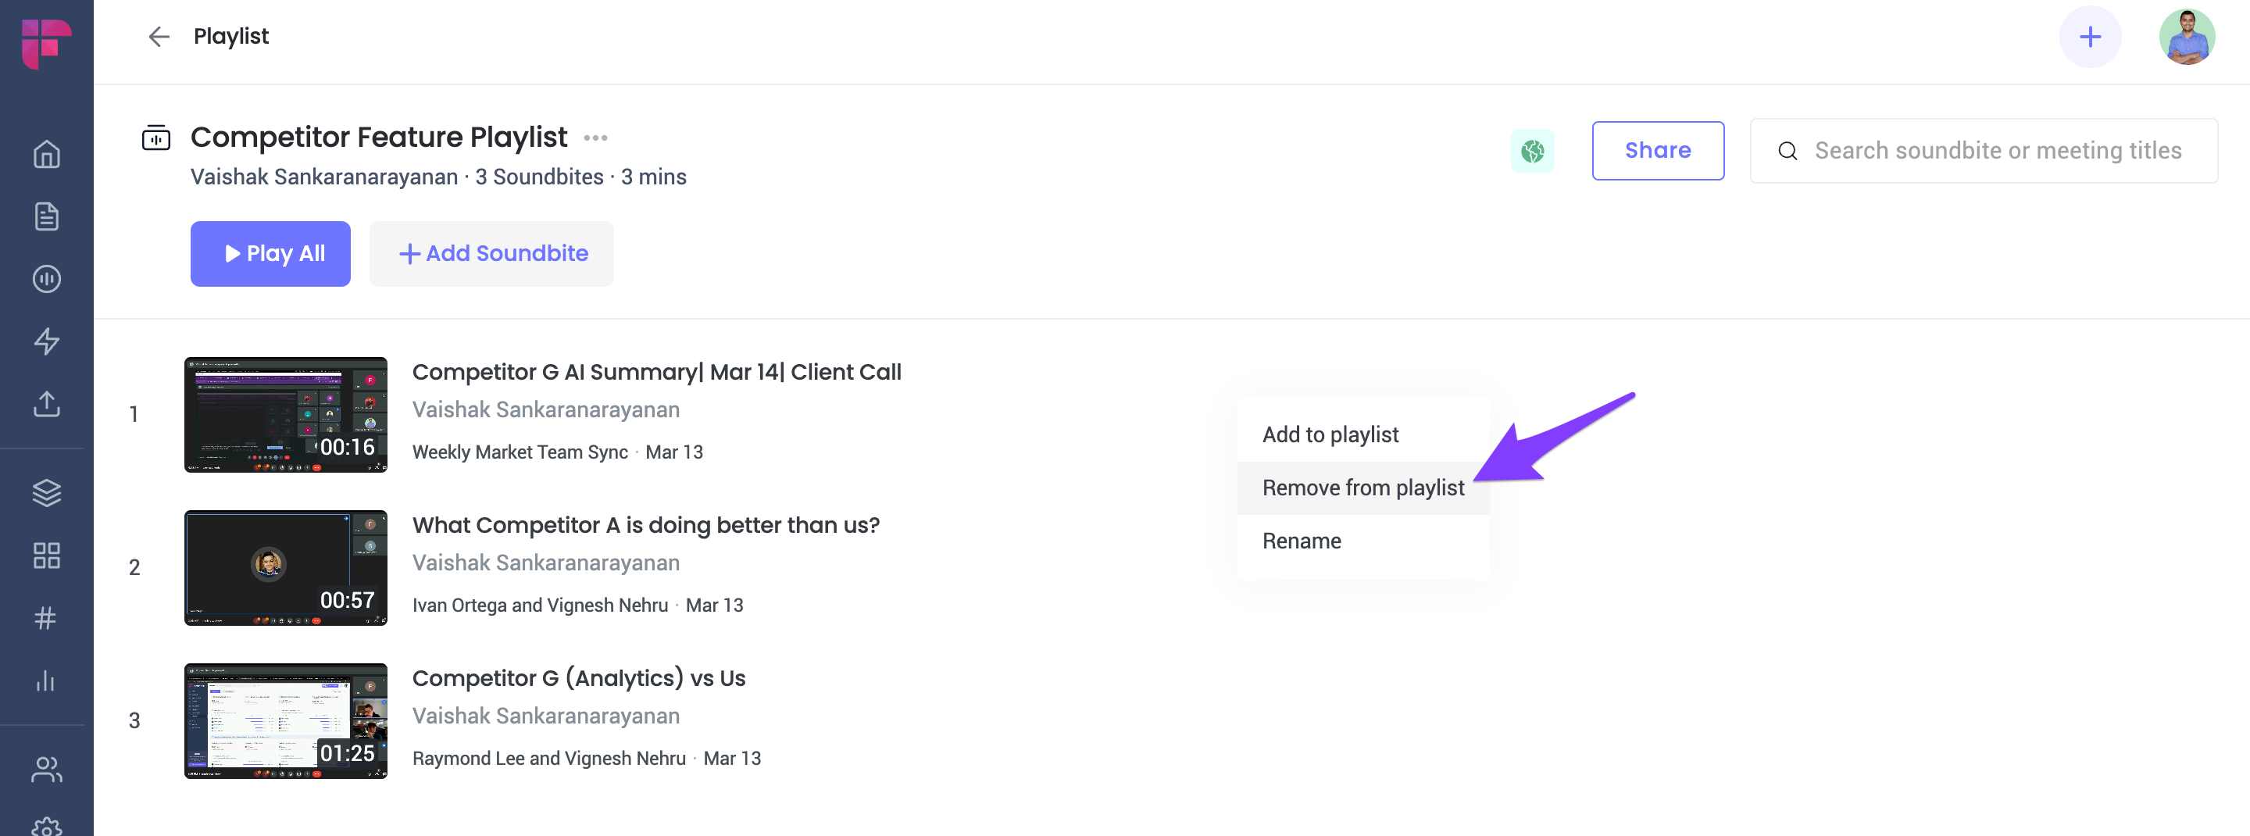
Task: Click the search soundbite or meeting titles field
Action: 1997,151
